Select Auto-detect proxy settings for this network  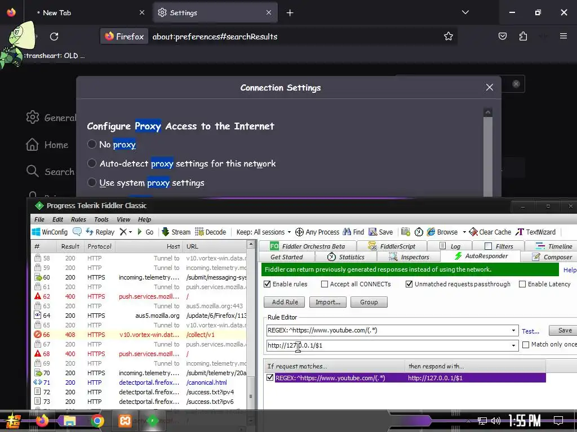point(92,163)
